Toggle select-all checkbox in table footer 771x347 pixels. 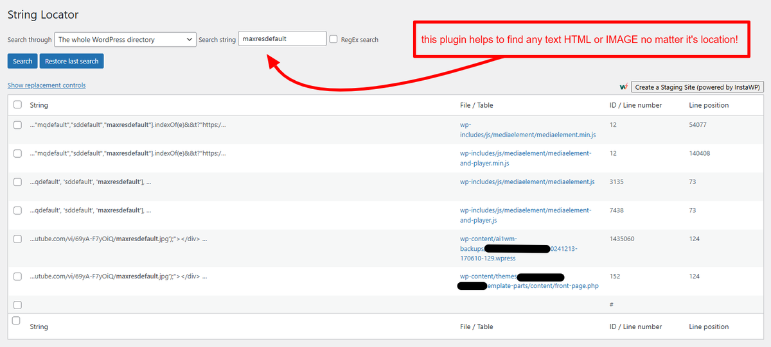17,320
